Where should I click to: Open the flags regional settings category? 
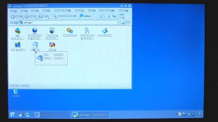tap(52, 47)
